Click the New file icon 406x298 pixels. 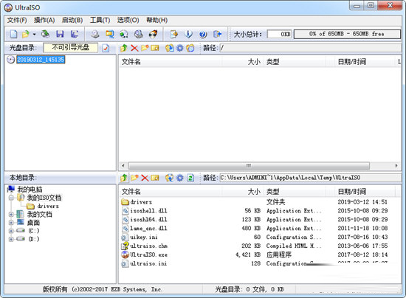(x=14, y=34)
